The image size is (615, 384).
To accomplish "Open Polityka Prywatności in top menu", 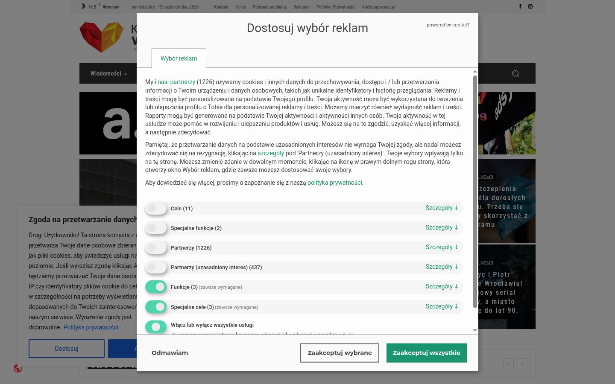I will click(336, 7).
